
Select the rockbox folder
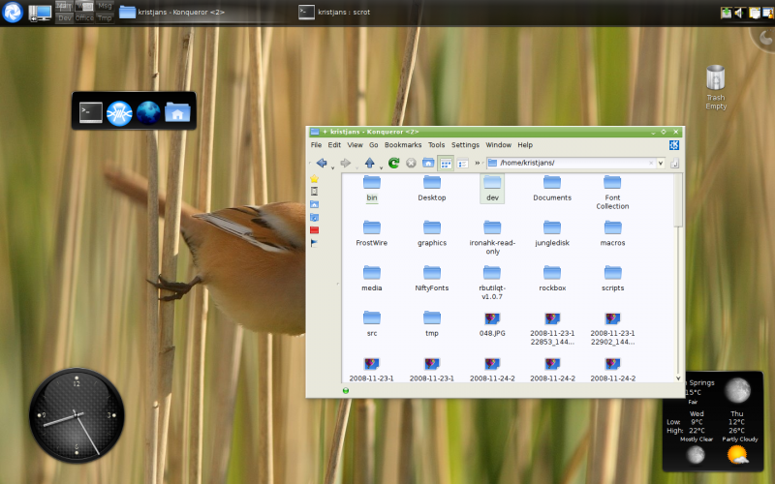click(x=552, y=279)
